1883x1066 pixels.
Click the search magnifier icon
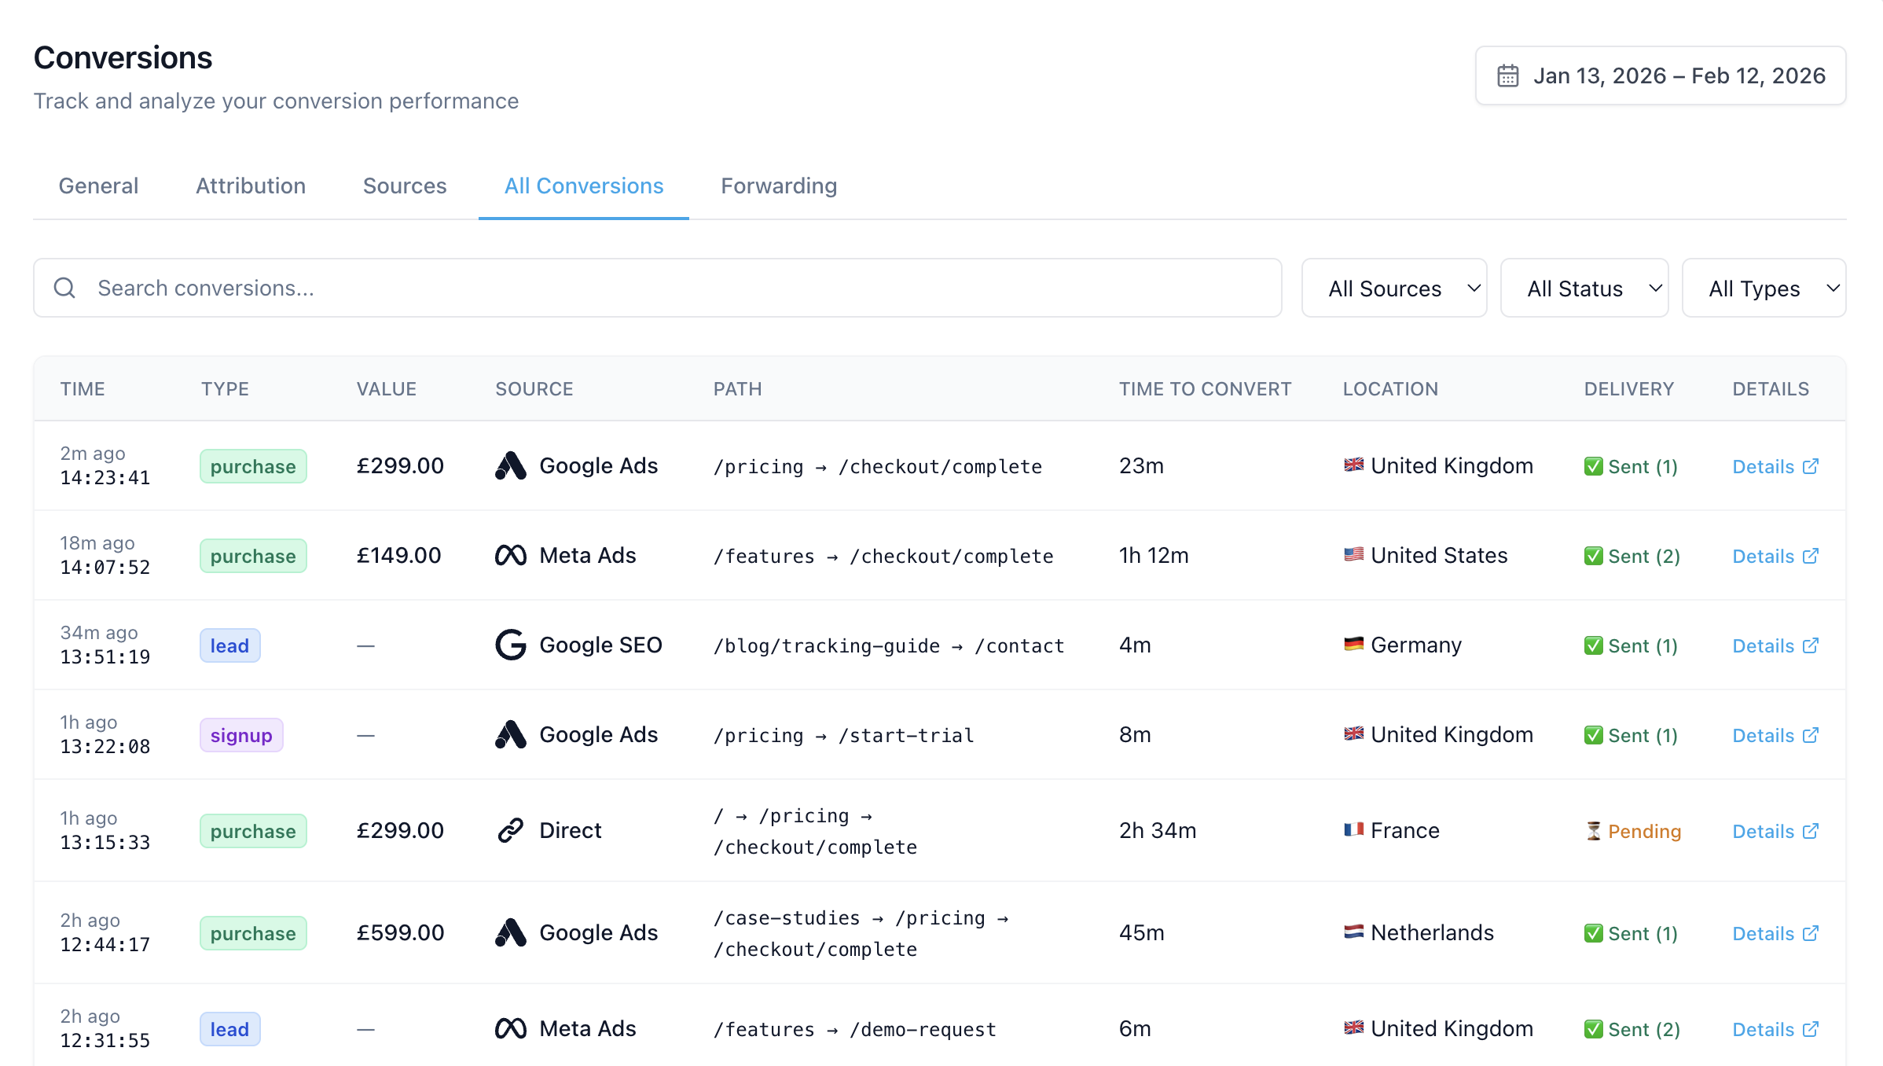(x=64, y=288)
